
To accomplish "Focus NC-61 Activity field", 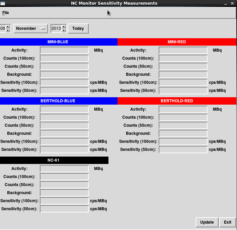I will tap(64, 169).
